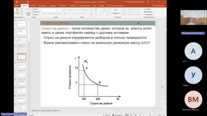Select the star shape in the shapes gallery

pyautogui.click(x=108, y=14)
